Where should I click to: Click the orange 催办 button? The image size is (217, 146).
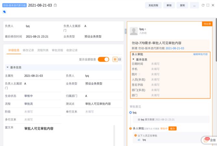172,128
